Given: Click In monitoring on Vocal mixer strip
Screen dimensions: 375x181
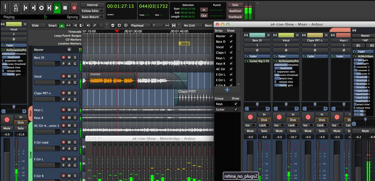Looking at the screenshot, I should point(293,115).
